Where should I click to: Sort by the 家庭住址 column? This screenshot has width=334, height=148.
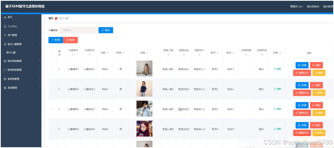[x=184, y=55]
